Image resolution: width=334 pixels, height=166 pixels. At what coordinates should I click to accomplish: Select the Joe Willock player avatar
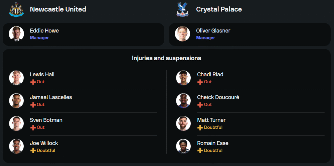(16, 146)
